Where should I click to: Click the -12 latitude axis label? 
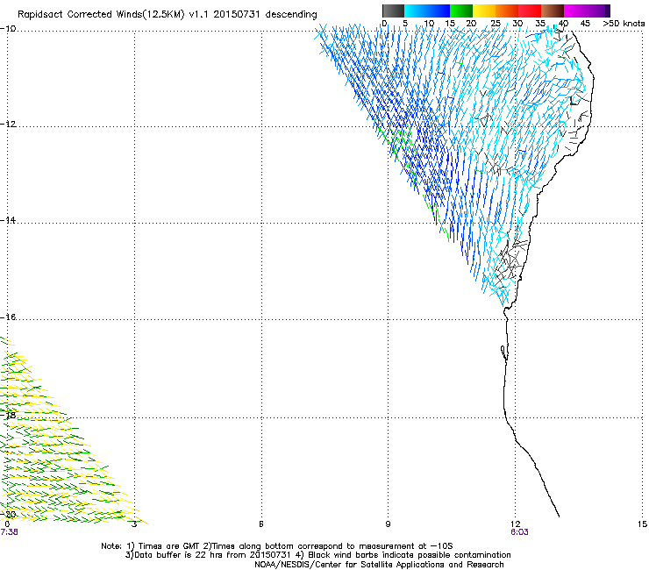[8, 125]
